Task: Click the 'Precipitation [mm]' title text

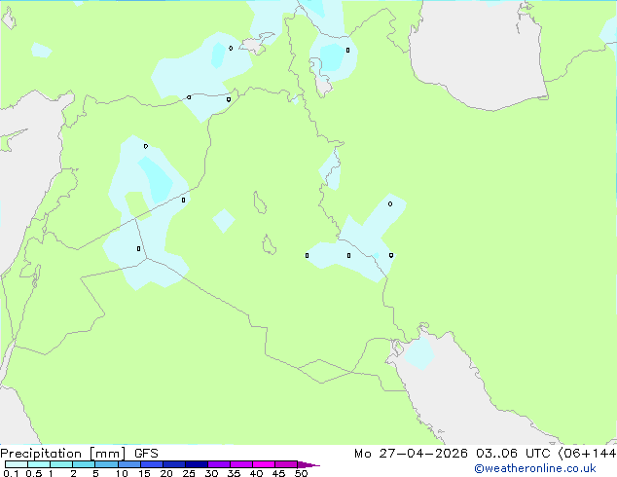Action: point(63,454)
